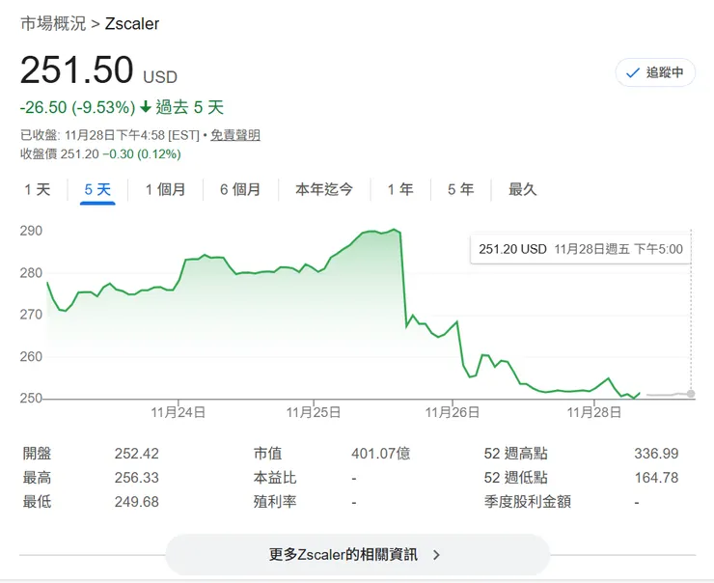Image resolution: width=714 pixels, height=583 pixels.
Task: Open the 免責聲明 disclaimer link
Action: 235,135
